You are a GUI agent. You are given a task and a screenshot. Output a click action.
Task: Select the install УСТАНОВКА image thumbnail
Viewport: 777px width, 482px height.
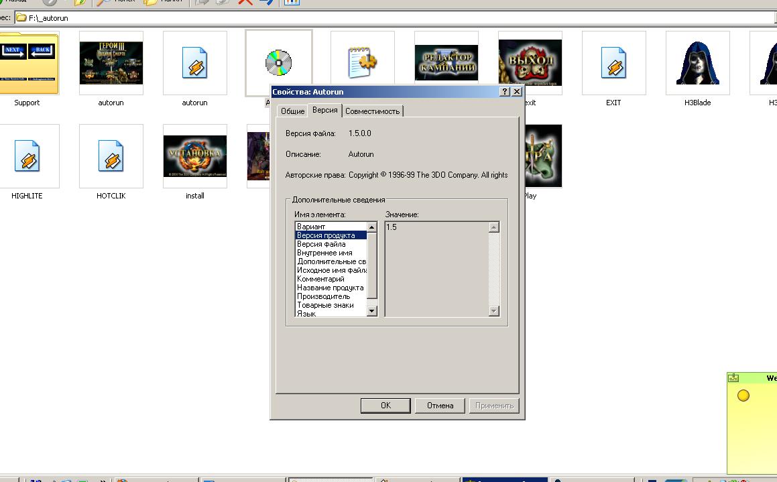click(x=194, y=156)
